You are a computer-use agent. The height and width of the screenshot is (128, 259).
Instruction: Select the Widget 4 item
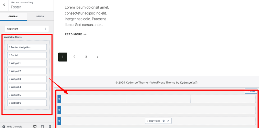click(x=27, y=87)
